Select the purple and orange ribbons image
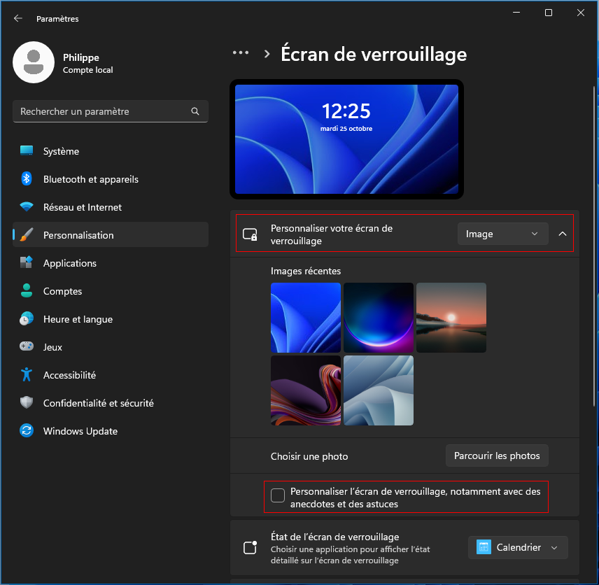Image resolution: width=599 pixels, height=585 pixels. pyautogui.click(x=306, y=390)
